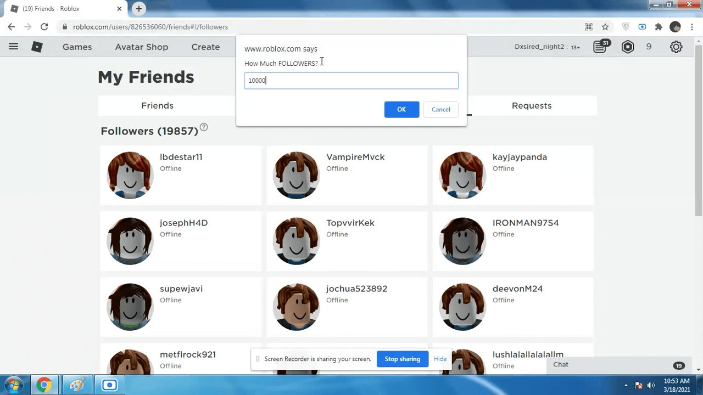703x395 pixels.
Task: Click the taskbar clock 10:53 AM
Action: 676,381
